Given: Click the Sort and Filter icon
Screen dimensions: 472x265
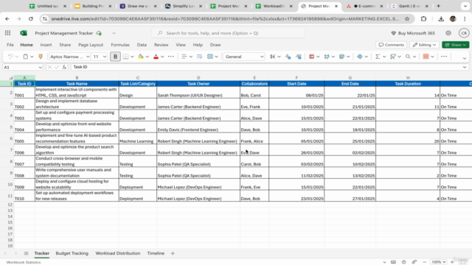Looking at the screenshot, I should [x=392, y=57].
